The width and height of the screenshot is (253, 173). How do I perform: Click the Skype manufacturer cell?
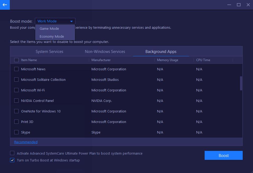(x=96, y=132)
